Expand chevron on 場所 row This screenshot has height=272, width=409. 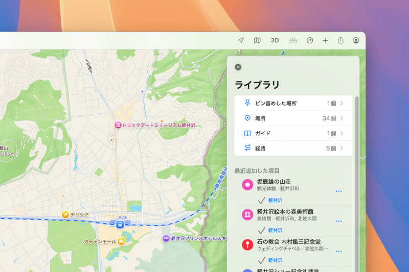pos(342,118)
